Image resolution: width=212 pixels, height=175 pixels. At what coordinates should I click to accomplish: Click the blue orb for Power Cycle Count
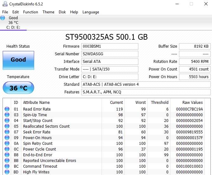tap(7, 149)
